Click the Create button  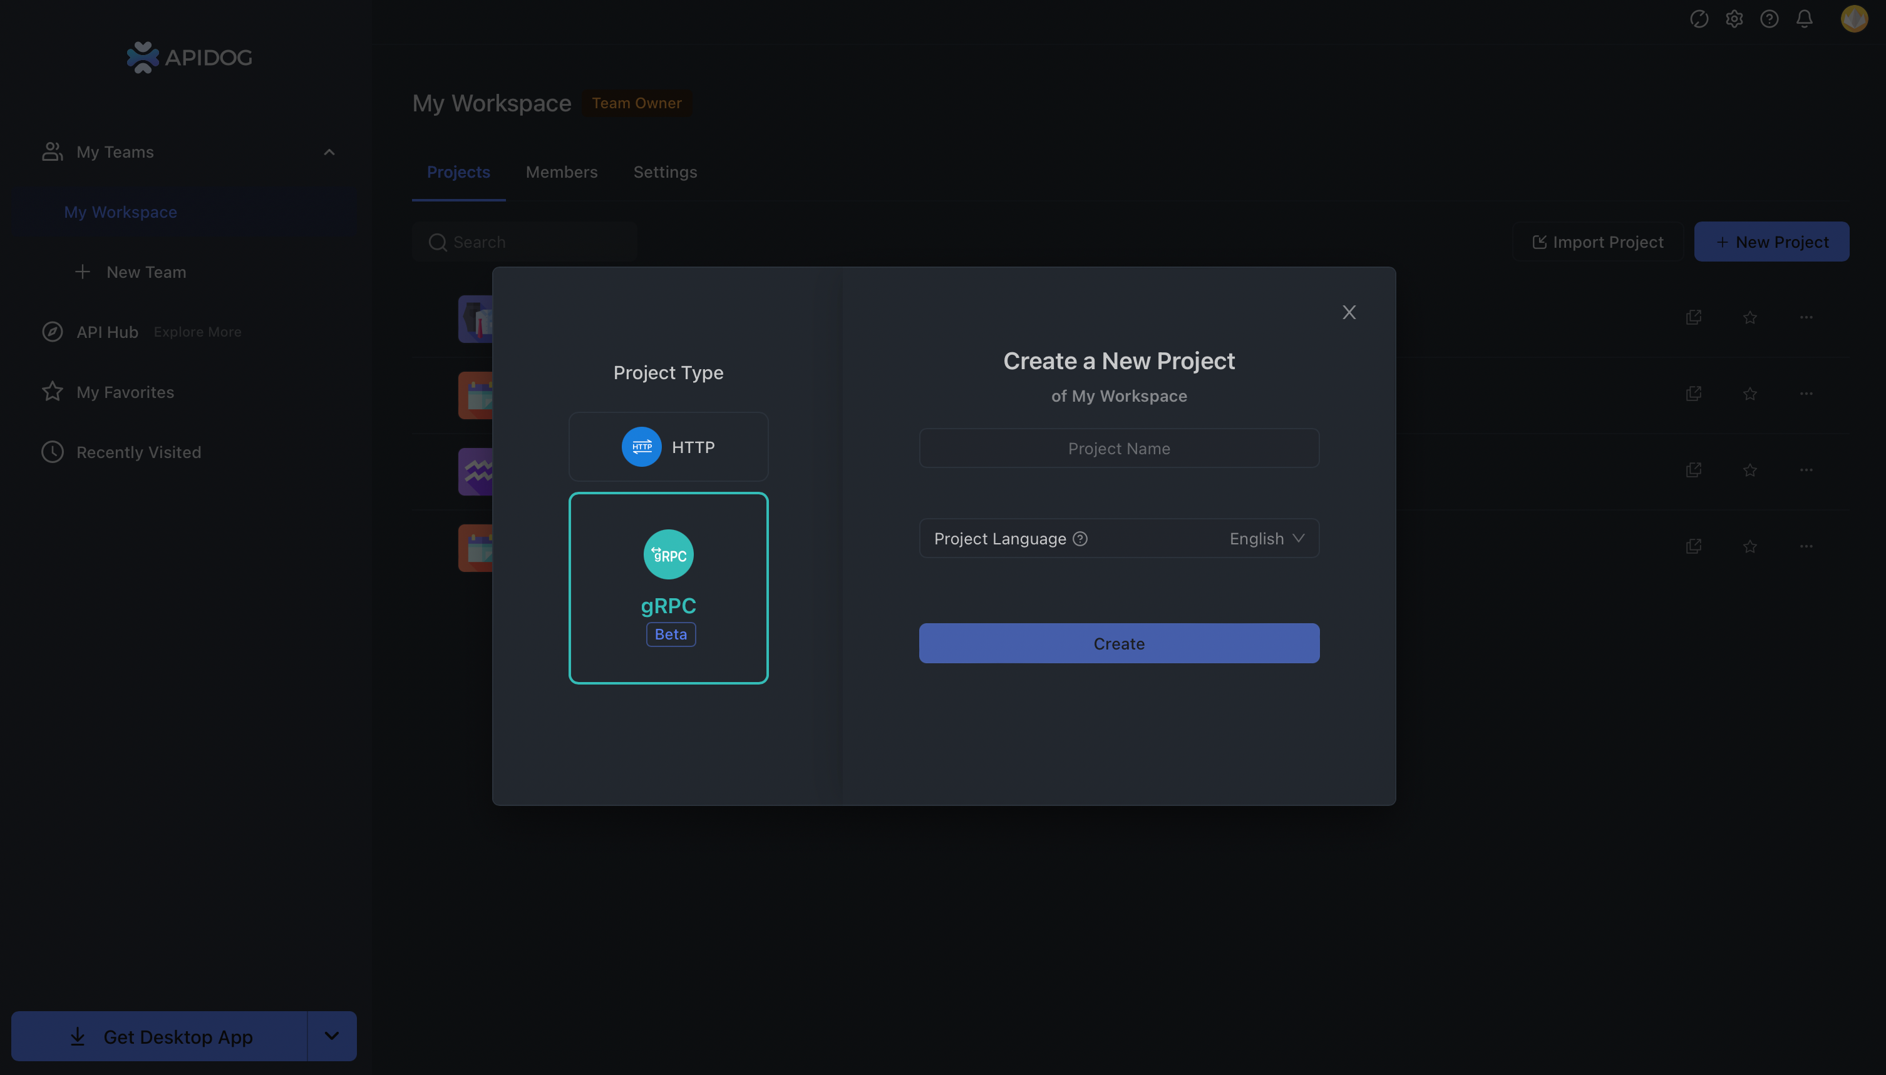[1118, 643]
